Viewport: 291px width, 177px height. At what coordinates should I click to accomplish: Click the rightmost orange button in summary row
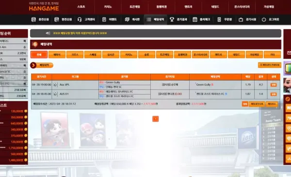coord(272,104)
